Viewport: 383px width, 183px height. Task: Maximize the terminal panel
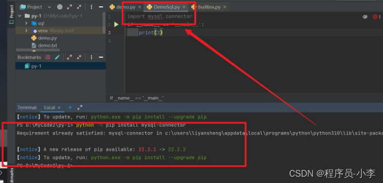(80, 107)
